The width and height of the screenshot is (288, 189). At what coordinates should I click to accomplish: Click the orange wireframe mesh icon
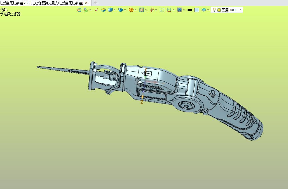pos(131,10)
